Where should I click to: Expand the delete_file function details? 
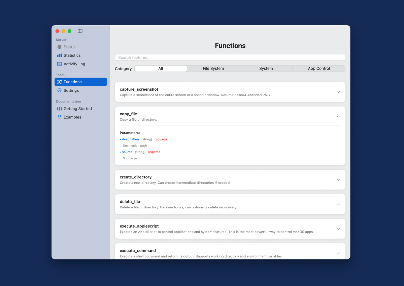point(338,204)
